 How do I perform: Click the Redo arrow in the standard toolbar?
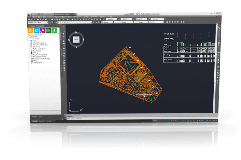click(67, 20)
